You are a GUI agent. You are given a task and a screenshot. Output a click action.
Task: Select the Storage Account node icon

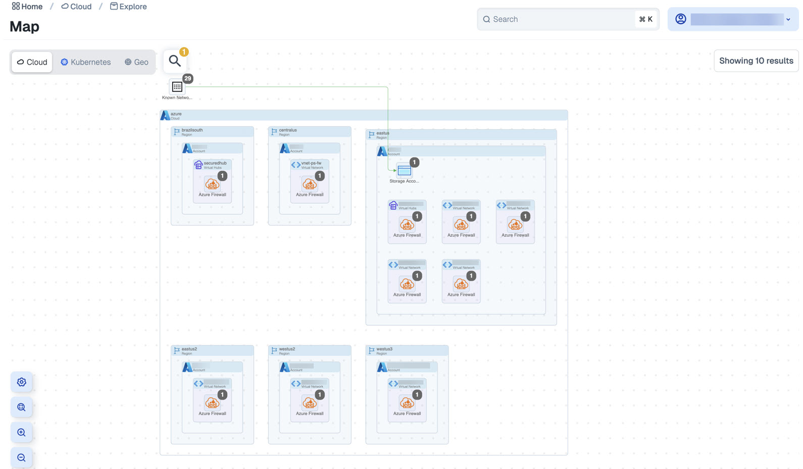click(x=404, y=171)
